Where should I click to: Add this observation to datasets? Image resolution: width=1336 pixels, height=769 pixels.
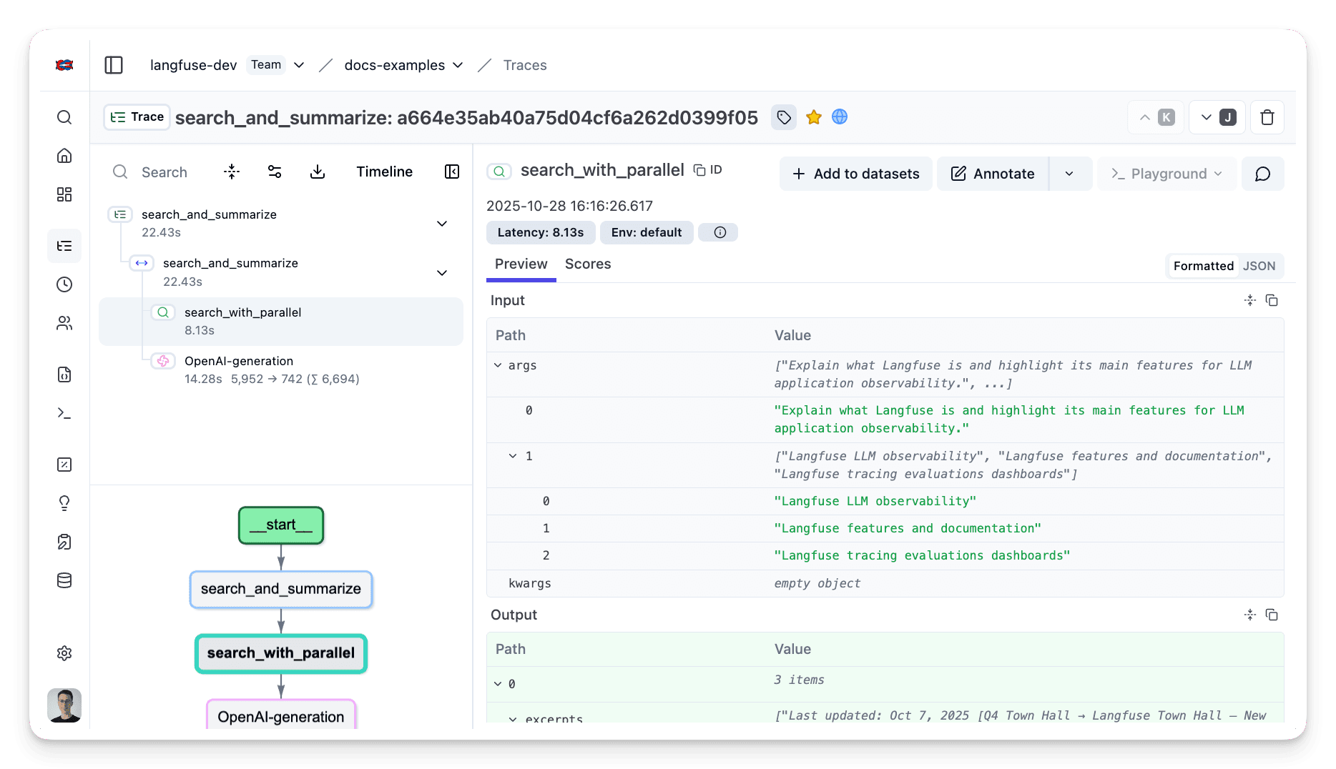(x=855, y=174)
